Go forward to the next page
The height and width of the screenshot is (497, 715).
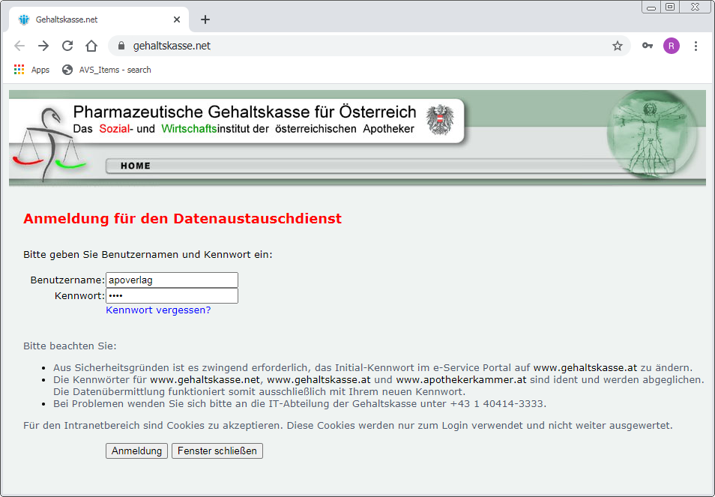coord(43,46)
